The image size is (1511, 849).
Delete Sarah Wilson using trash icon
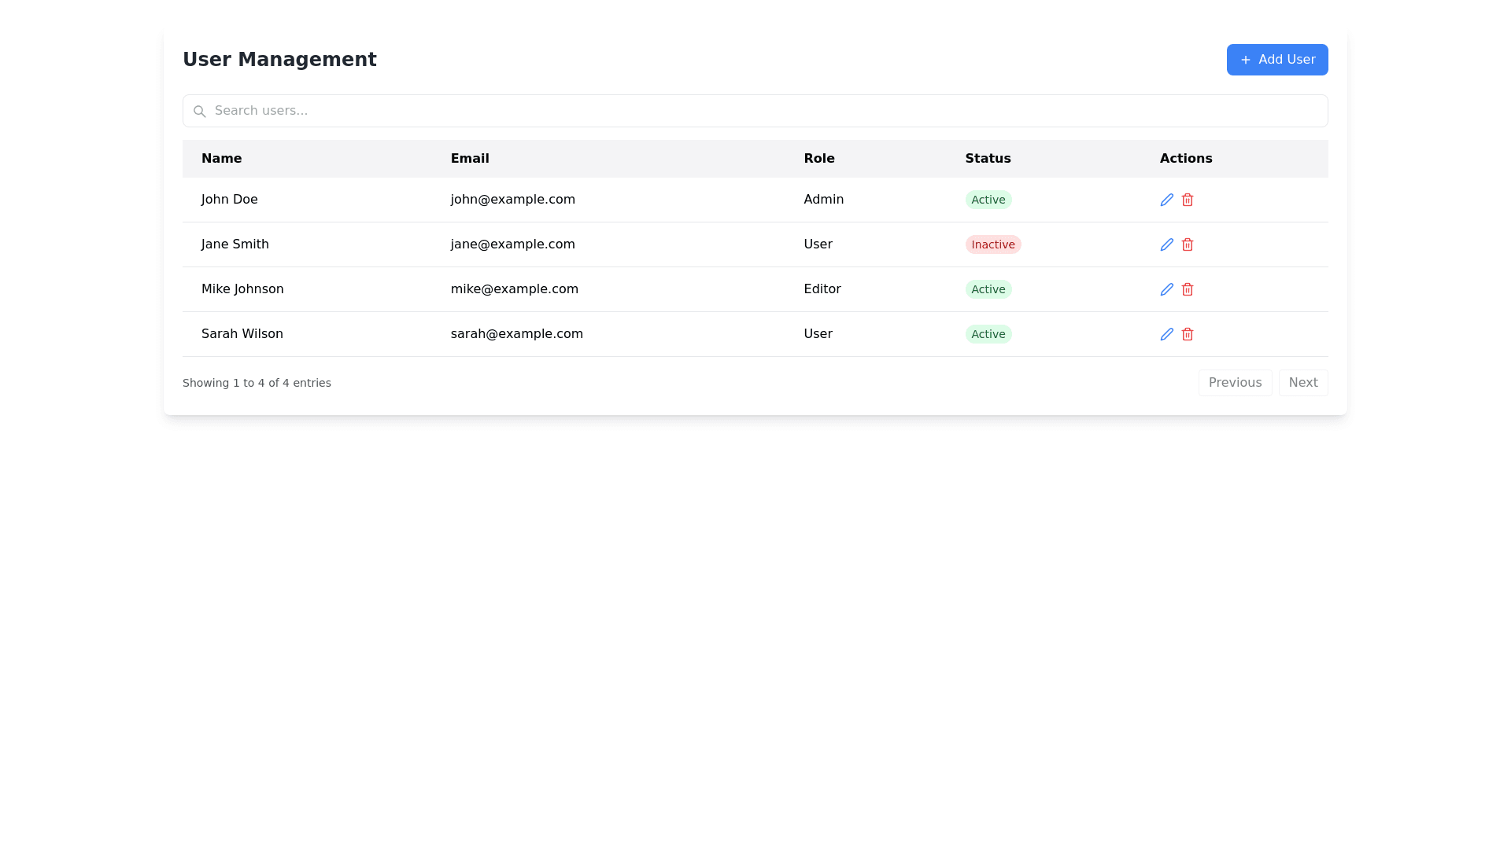coord(1187,334)
